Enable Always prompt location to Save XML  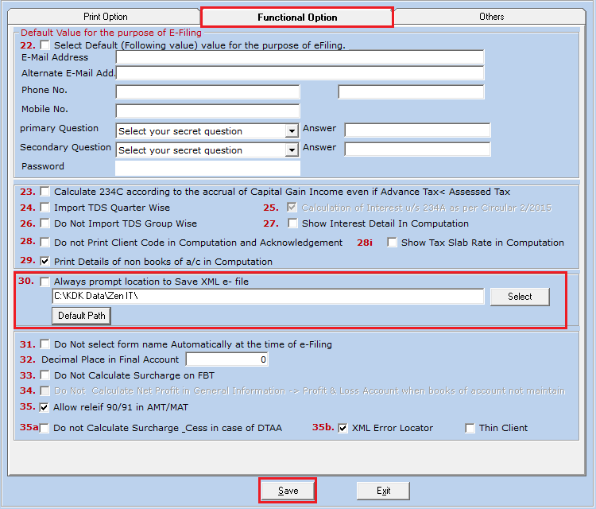tap(45, 282)
